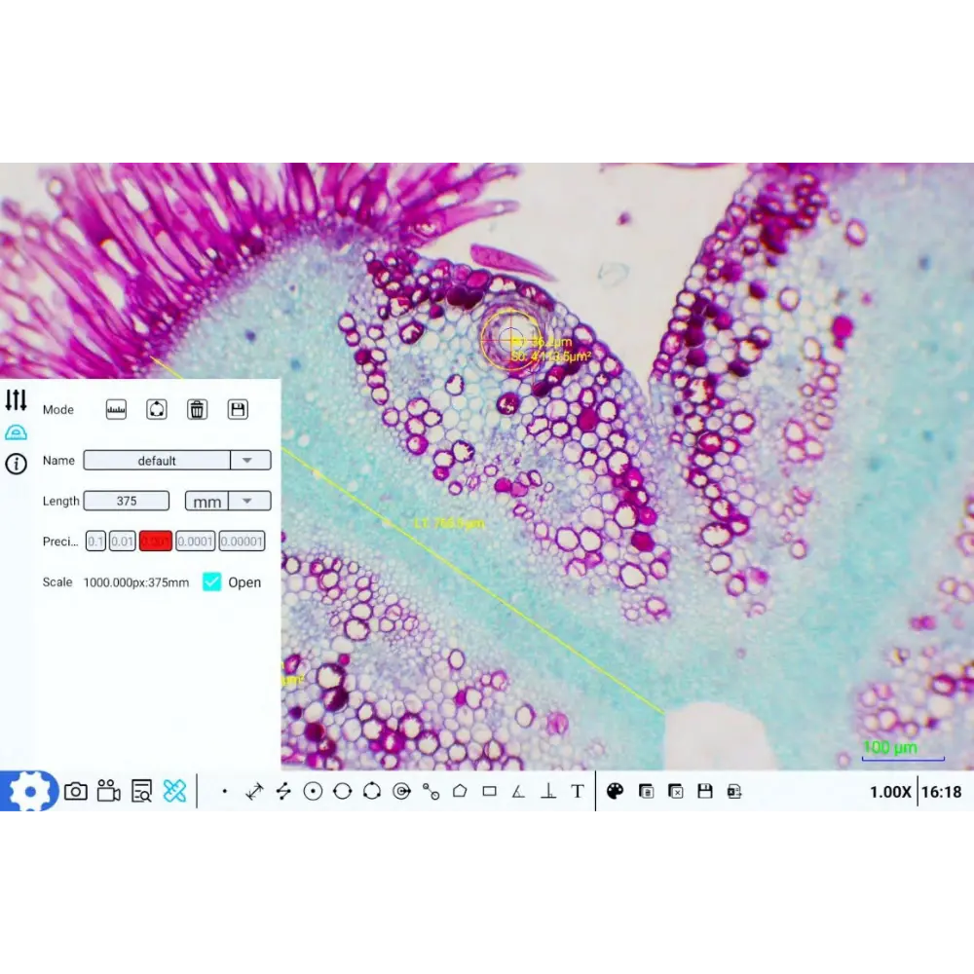Click the trash icon in Mode row

pos(197,410)
